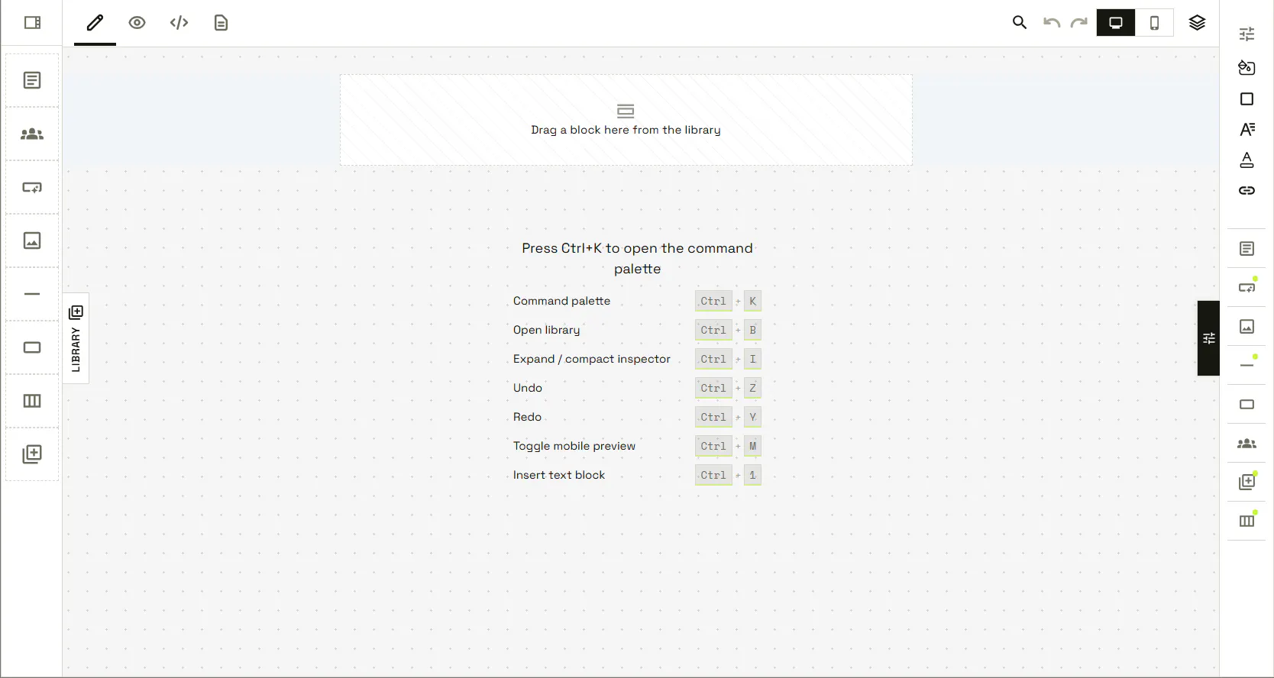This screenshot has height=678, width=1274.
Task: Select the rectangle container in right rail
Action: (1247, 405)
